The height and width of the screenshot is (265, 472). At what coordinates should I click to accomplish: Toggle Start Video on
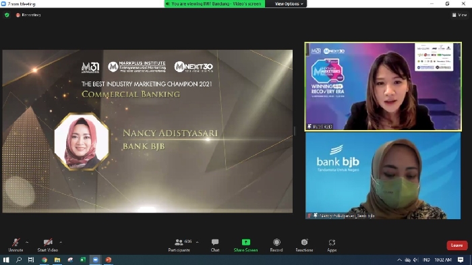tap(48, 245)
